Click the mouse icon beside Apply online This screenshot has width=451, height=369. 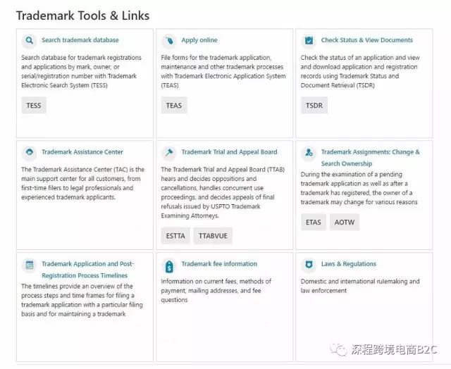tap(169, 41)
